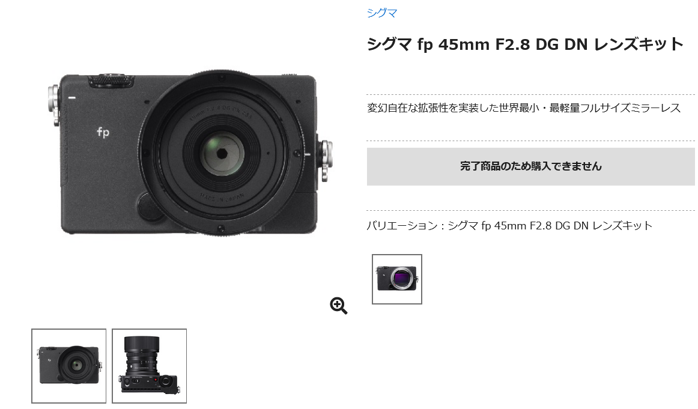698x409 pixels.
Task: Click the magnifier zoom icon
Action: click(x=338, y=306)
